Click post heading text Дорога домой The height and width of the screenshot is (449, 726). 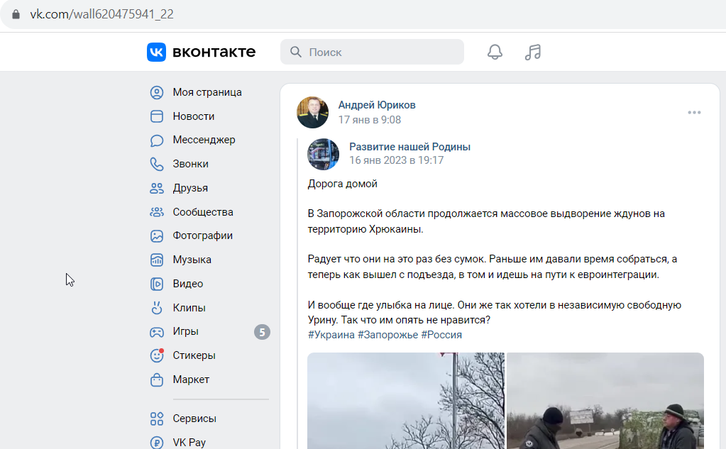(x=342, y=184)
